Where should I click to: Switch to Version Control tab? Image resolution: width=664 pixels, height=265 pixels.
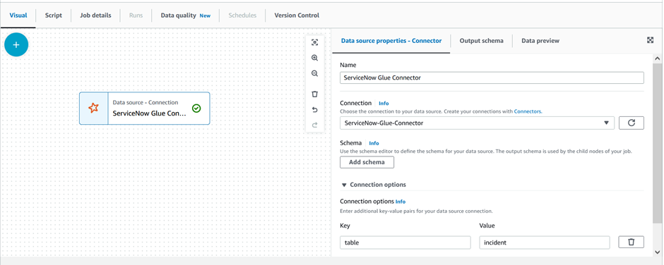pyautogui.click(x=297, y=16)
